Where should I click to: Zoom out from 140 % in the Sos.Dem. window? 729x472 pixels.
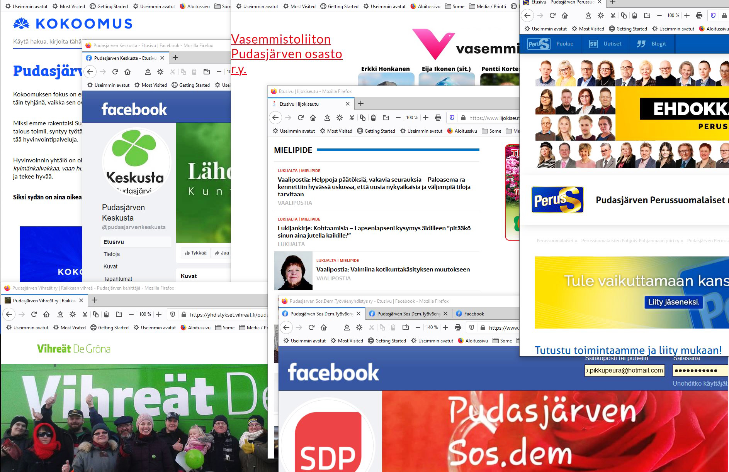point(418,327)
